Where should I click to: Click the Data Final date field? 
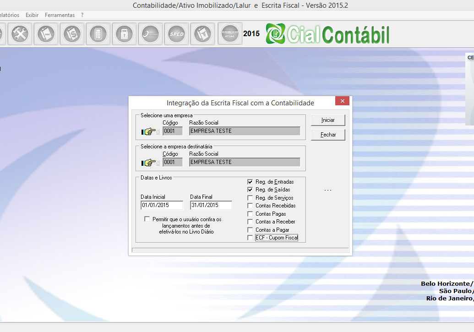pos(211,205)
